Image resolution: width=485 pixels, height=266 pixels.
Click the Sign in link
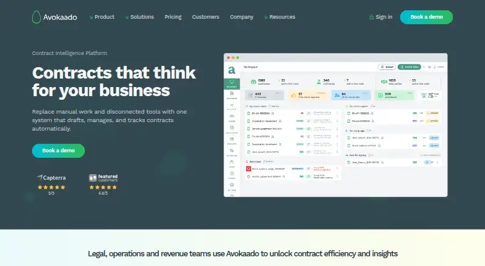click(x=381, y=17)
